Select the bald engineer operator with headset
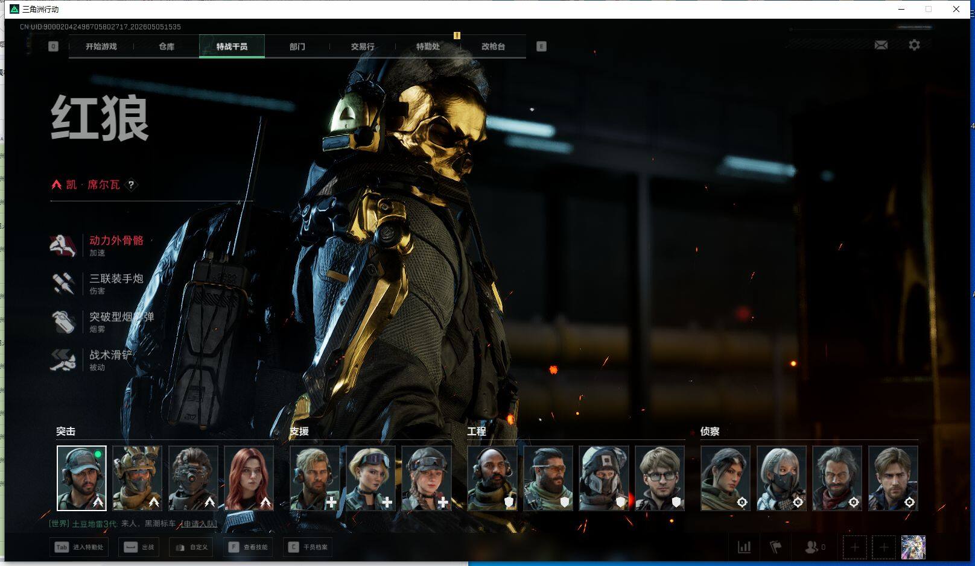 click(492, 478)
